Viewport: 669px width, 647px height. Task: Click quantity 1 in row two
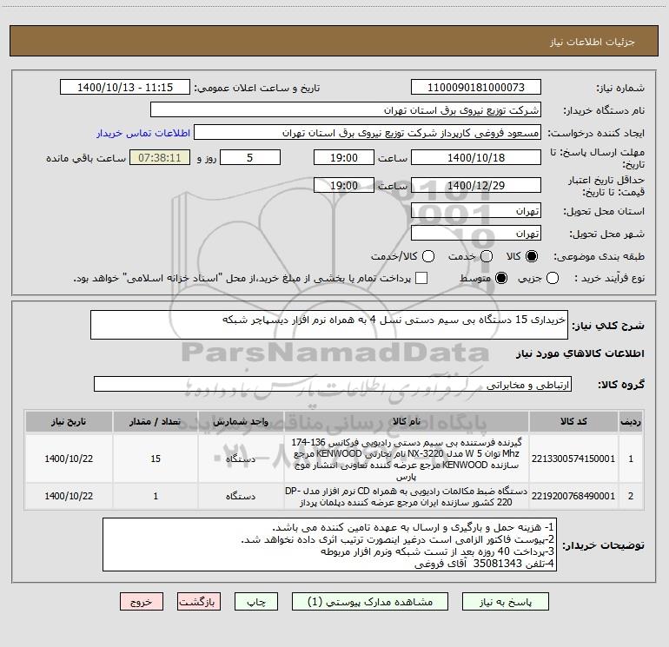[156, 497]
